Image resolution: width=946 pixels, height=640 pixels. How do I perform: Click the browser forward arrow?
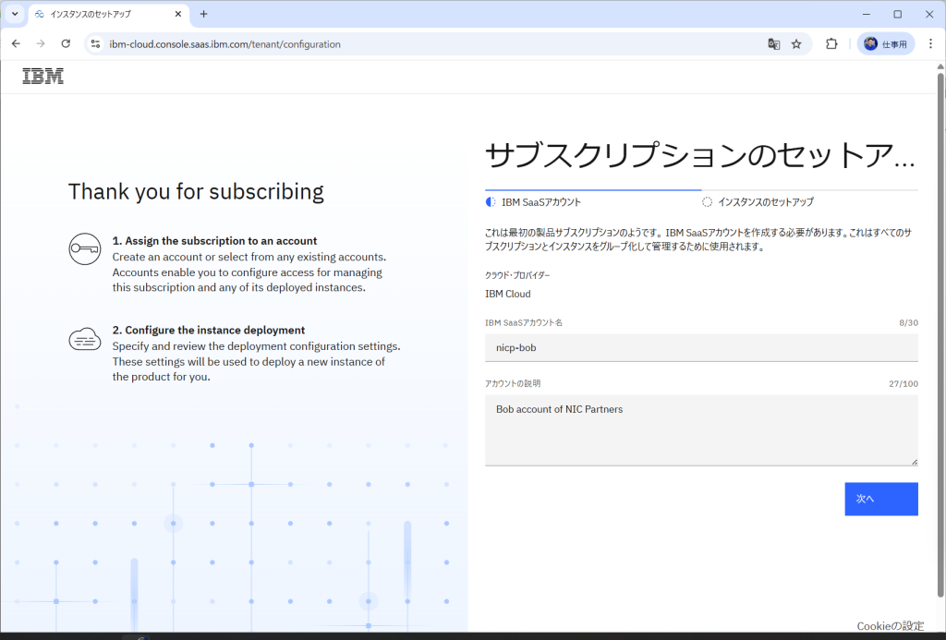tap(41, 44)
